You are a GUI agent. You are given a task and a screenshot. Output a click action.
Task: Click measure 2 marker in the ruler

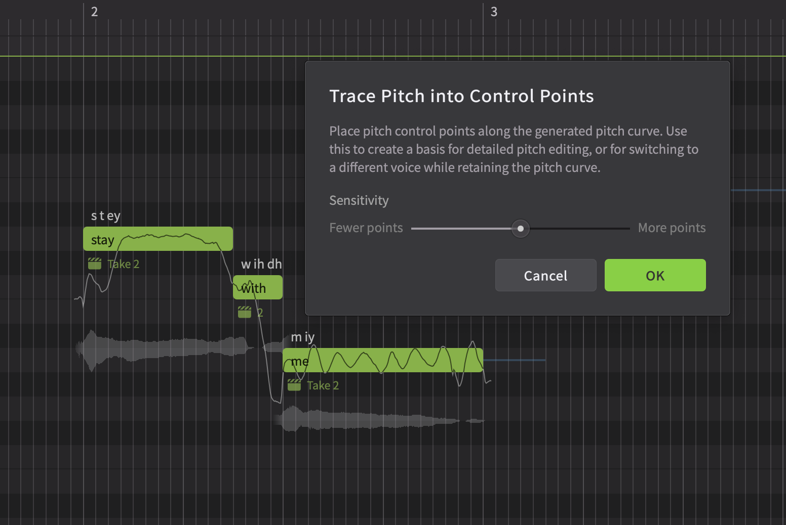94,12
